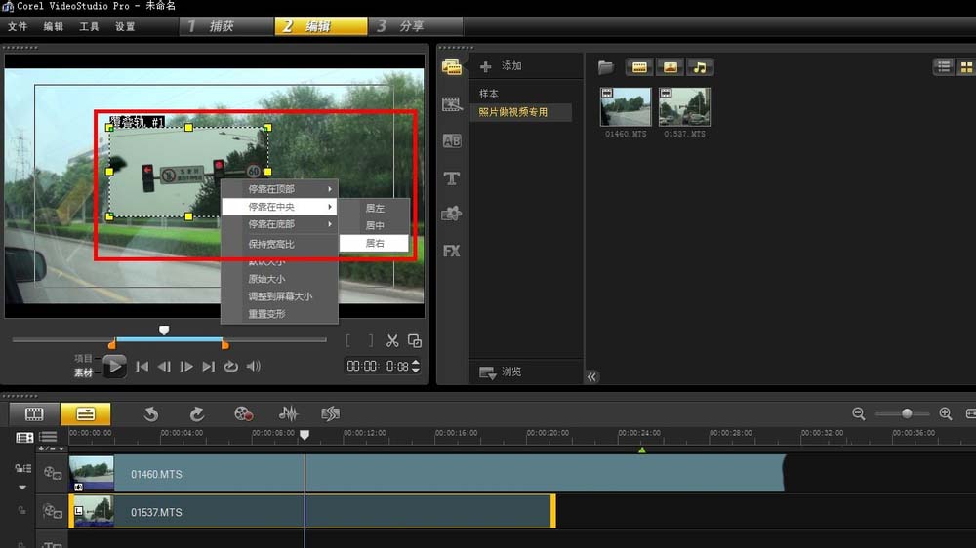Select the 01537.MTS thumbnail in library
Viewport: 976px width, 548px height.
pyautogui.click(x=684, y=107)
